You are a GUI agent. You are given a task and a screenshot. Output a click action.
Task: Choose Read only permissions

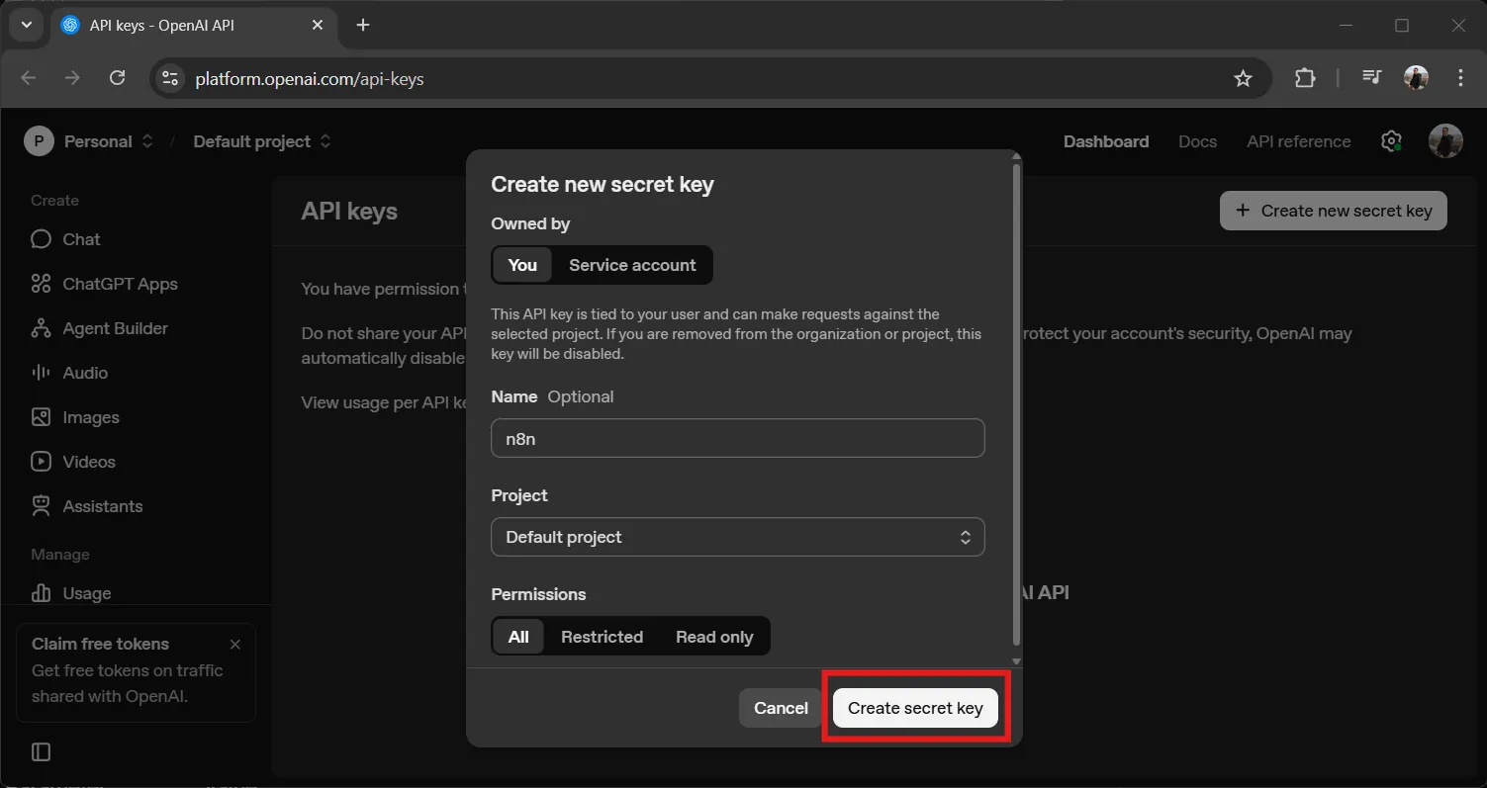[x=714, y=637]
